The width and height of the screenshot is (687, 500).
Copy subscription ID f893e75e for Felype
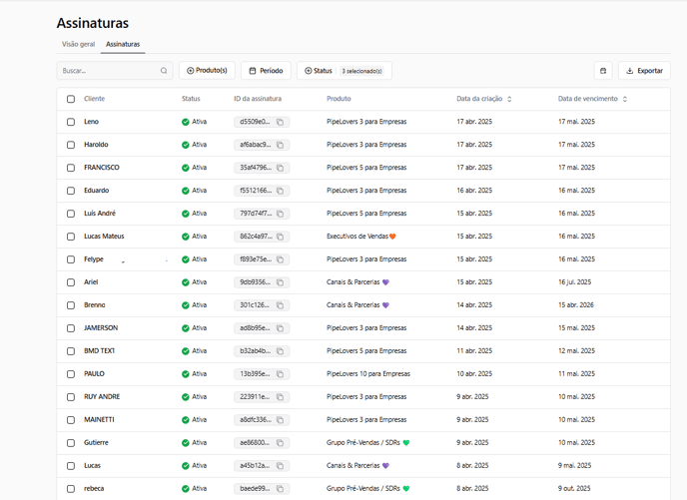[280, 259]
